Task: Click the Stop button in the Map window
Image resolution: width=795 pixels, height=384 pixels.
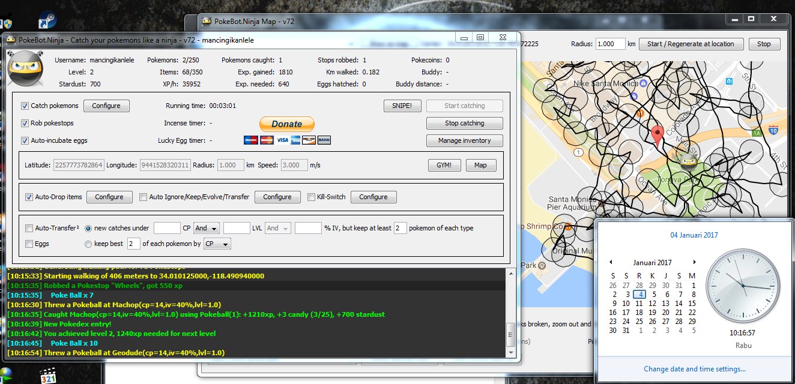Action: pos(764,44)
